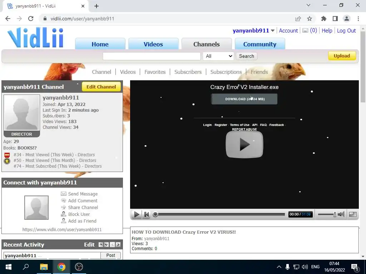Click the Edit Channel button
This screenshot has height=274, width=366.
101,87
